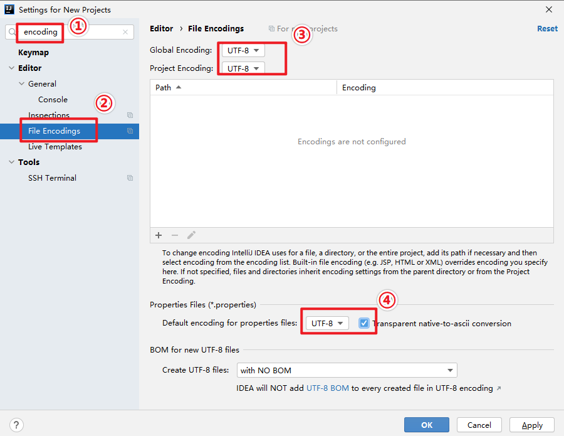Clear the settings search field with X

[125, 32]
